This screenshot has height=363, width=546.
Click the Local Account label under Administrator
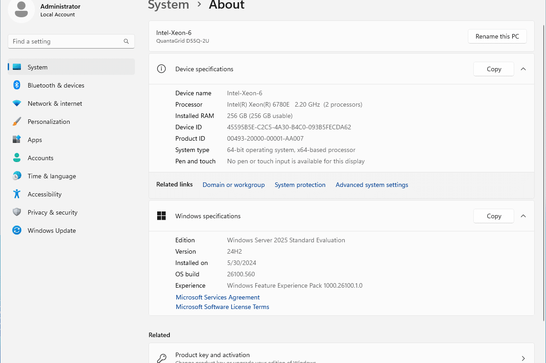58,15
